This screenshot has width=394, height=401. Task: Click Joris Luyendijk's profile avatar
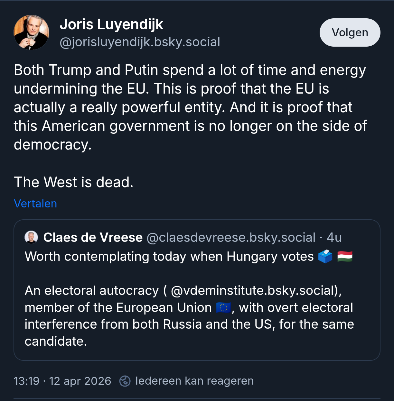[31, 32]
